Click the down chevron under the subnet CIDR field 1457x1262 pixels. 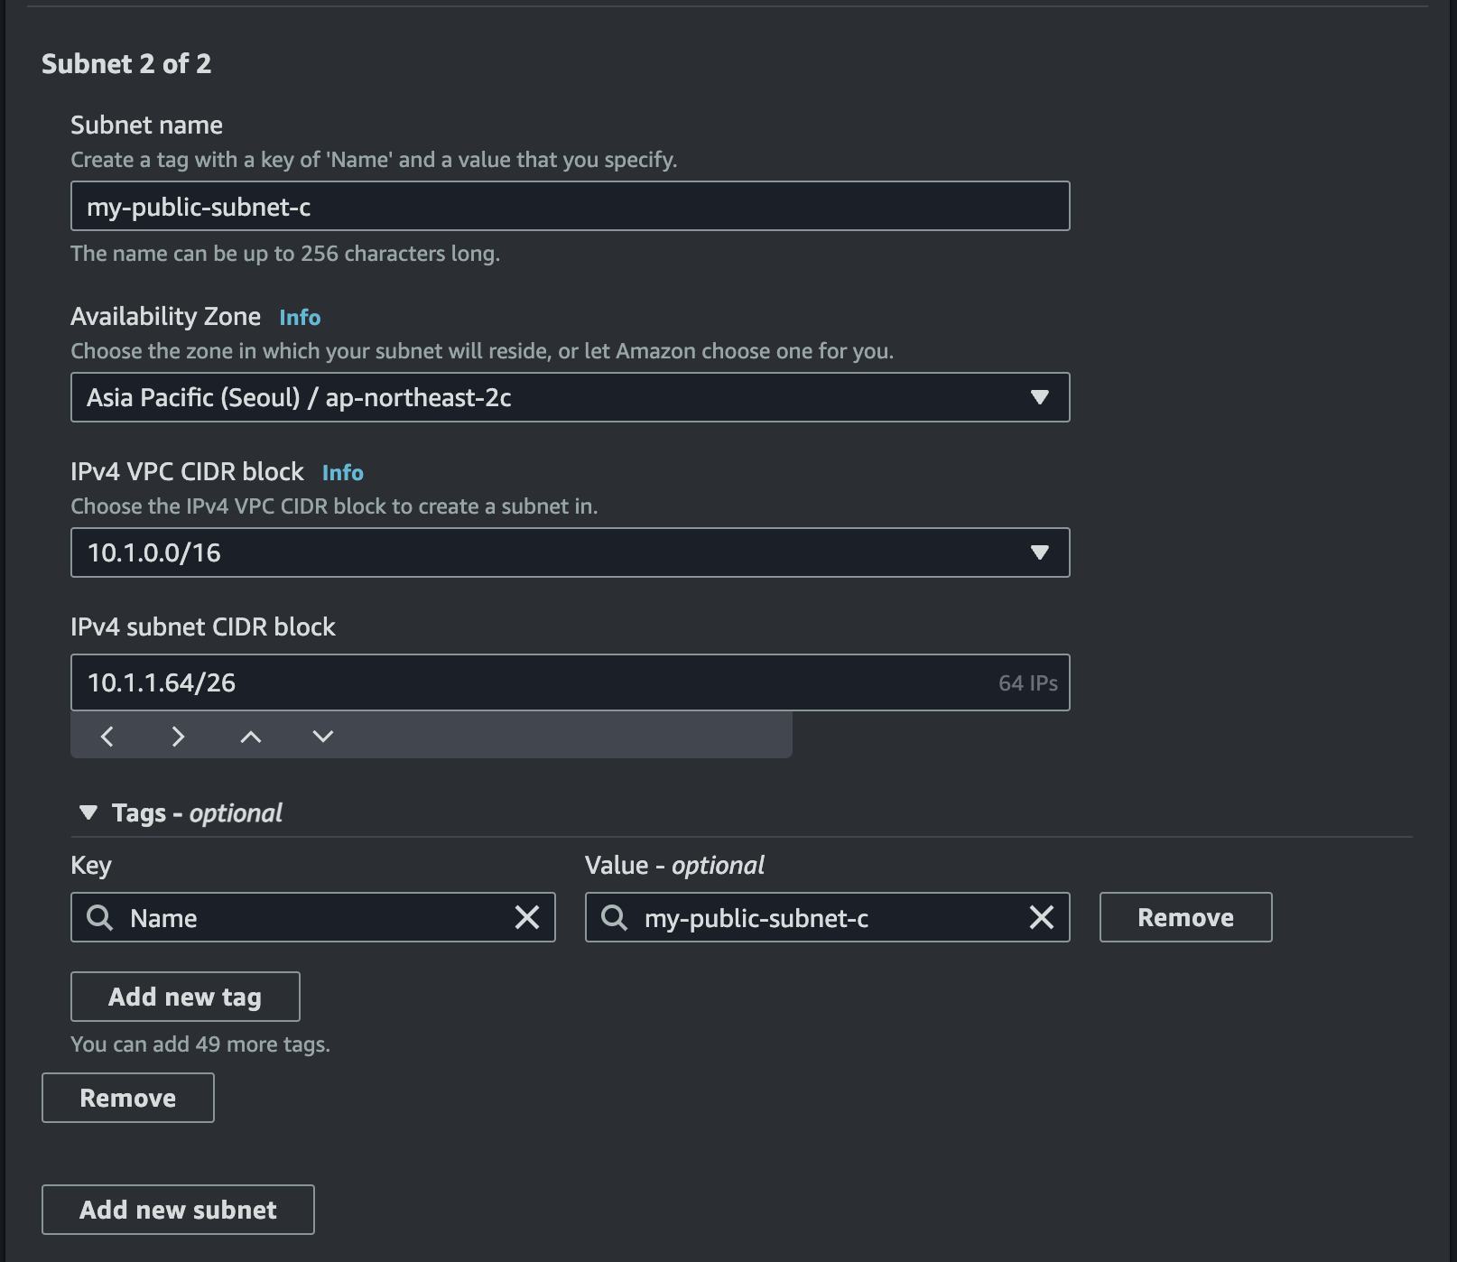323,737
